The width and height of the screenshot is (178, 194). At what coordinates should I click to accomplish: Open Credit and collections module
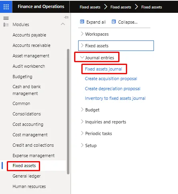[x=33, y=145]
